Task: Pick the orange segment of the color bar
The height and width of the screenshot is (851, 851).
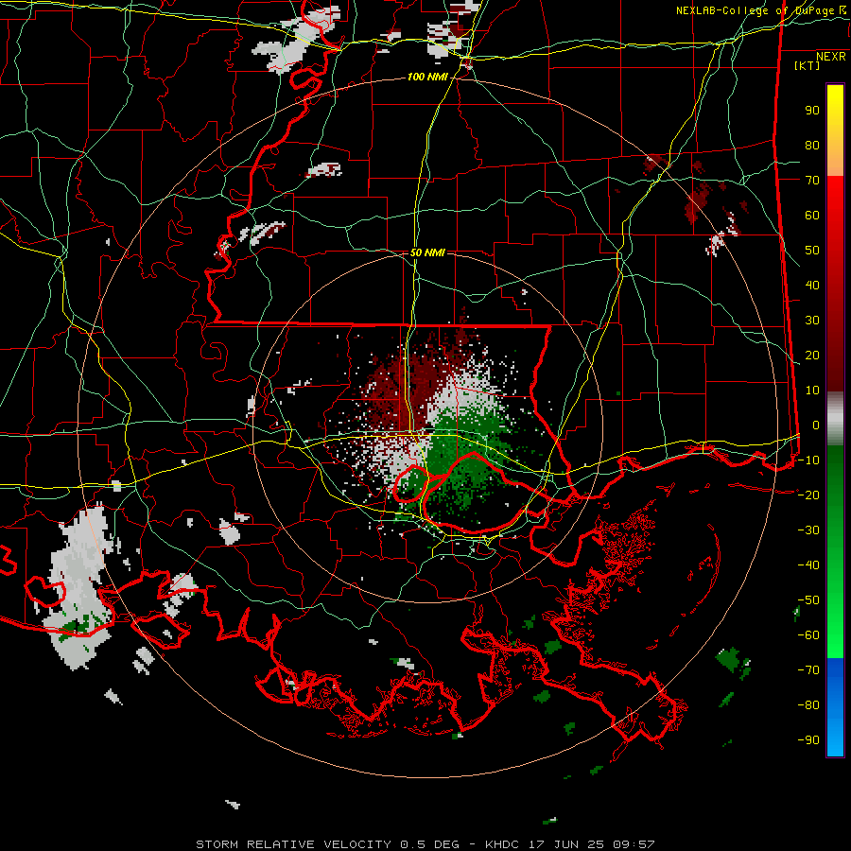Action: pyautogui.click(x=835, y=159)
